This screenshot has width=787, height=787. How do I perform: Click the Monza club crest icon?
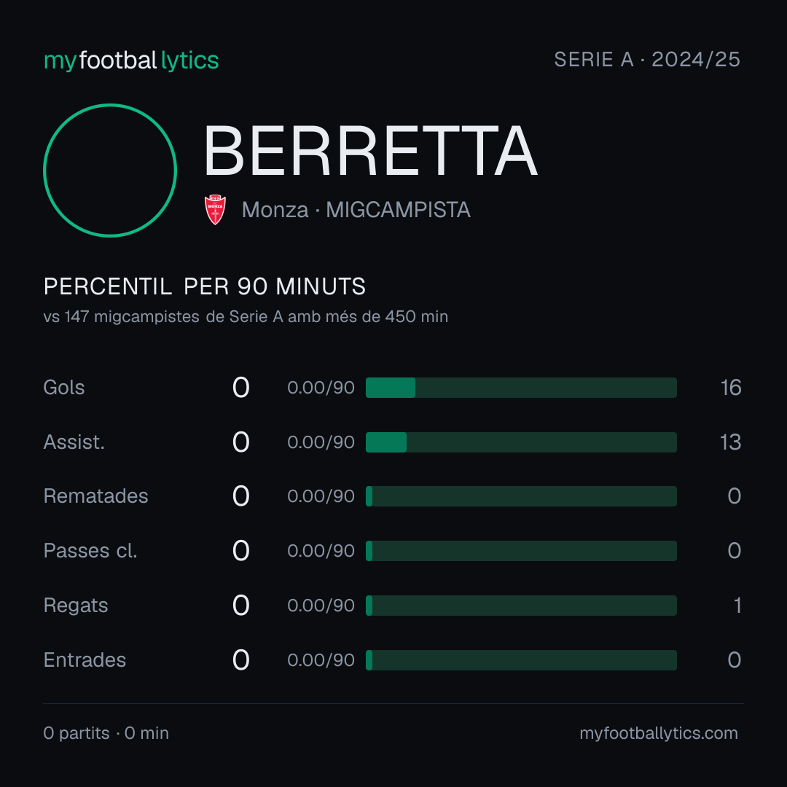[x=215, y=210]
